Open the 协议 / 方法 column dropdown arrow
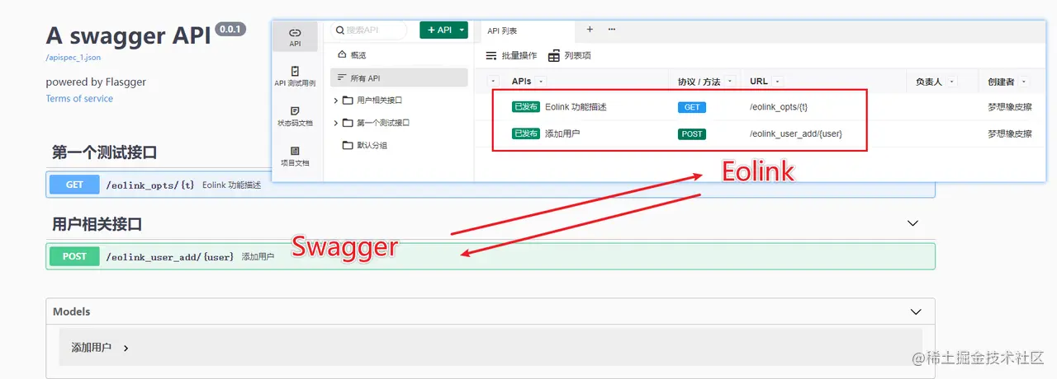 [x=730, y=82]
